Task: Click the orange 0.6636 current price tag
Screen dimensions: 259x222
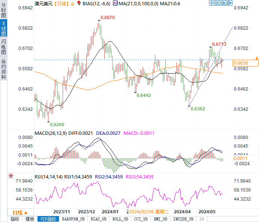Action: pos(245,63)
